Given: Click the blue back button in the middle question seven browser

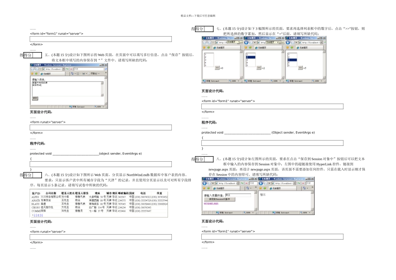Looking at the screenshot, I should [246, 42].
